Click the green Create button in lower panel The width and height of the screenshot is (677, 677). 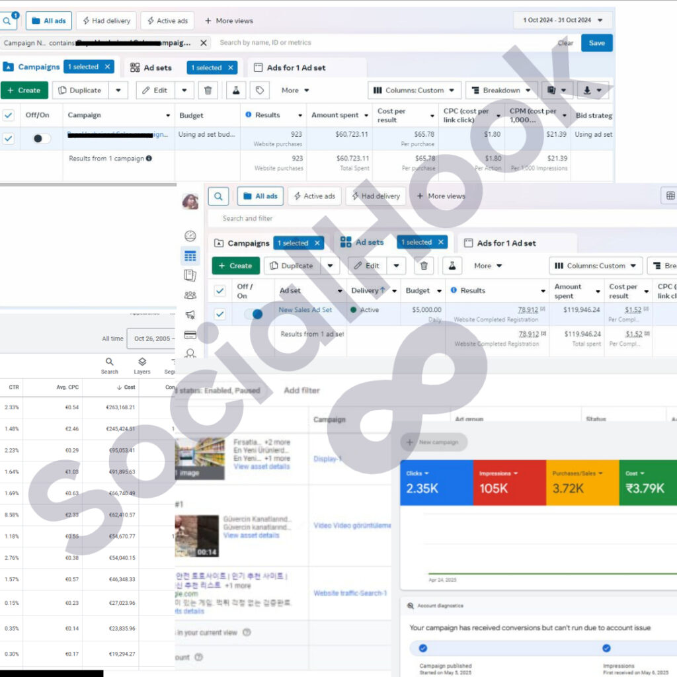(x=236, y=266)
